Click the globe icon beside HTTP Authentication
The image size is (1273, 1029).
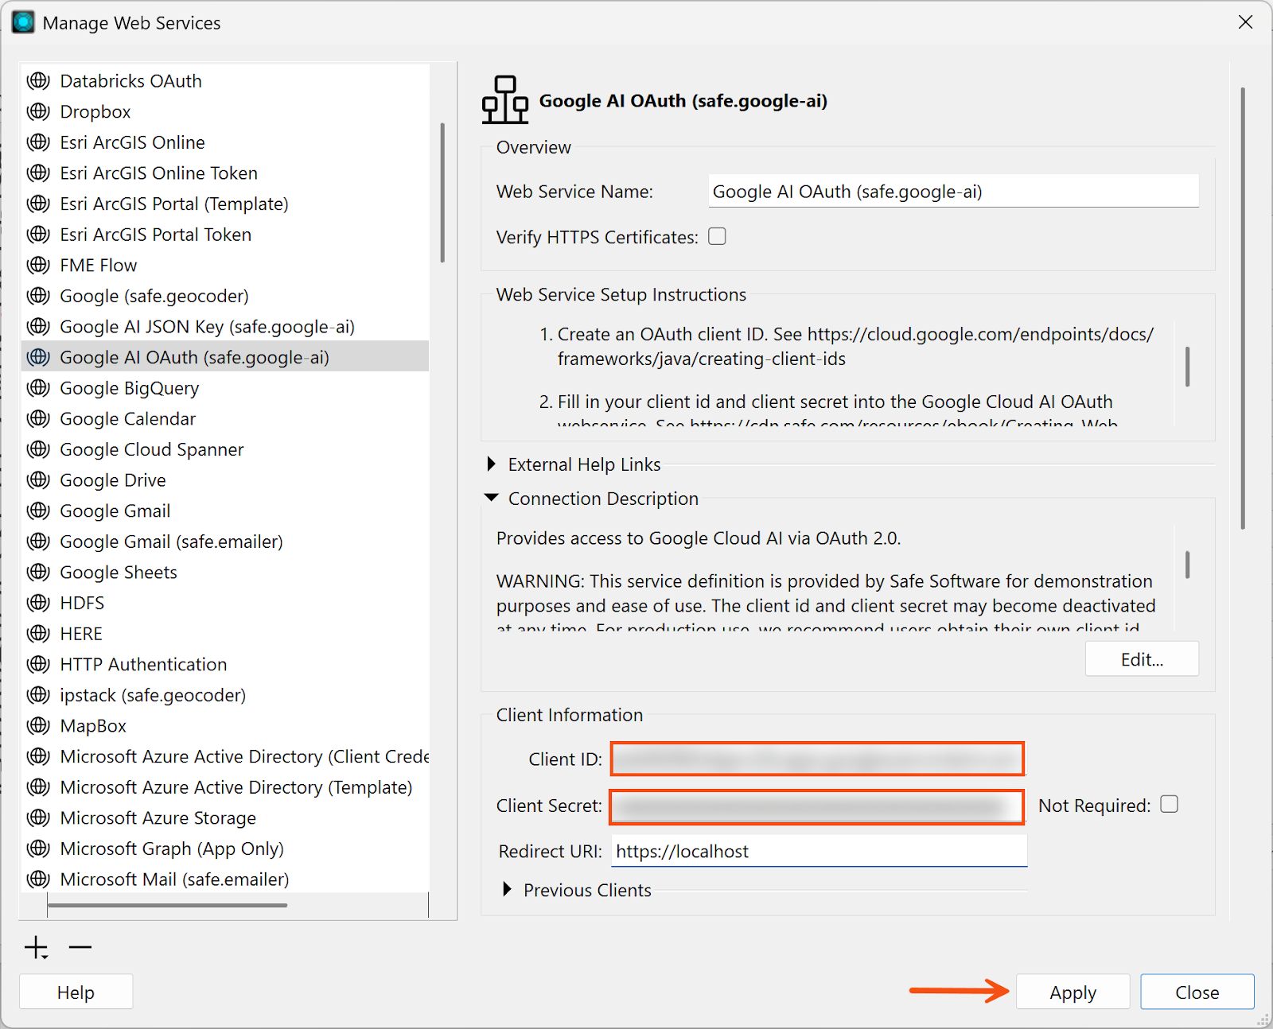(38, 664)
